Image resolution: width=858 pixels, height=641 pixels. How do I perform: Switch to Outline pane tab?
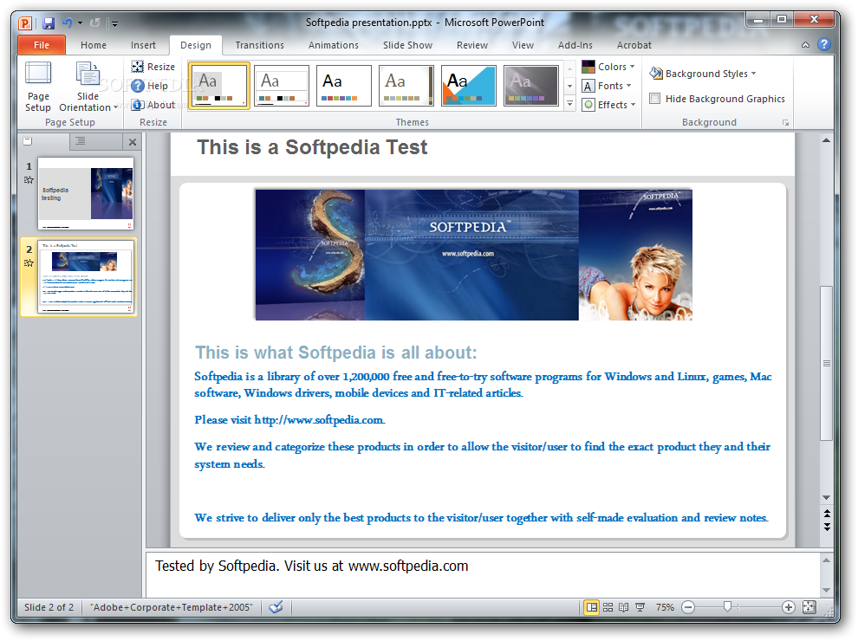click(x=81, y=142)
